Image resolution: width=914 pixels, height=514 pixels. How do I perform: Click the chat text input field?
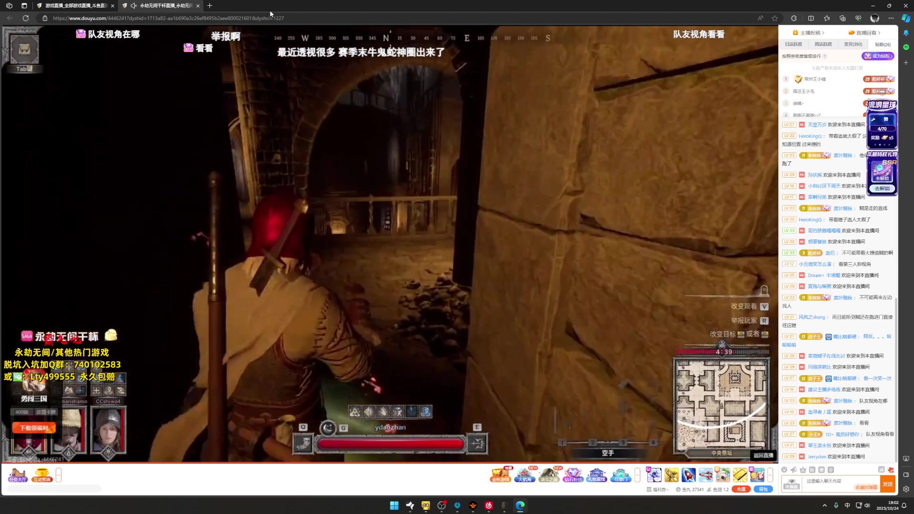click(x=840, y=484)
